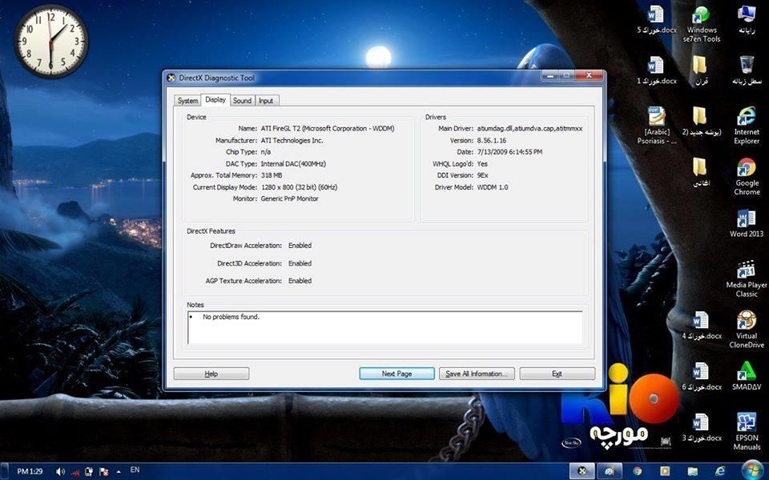Select the 5 .docx Word document icon
769x480 pixels.
(656, 21)
